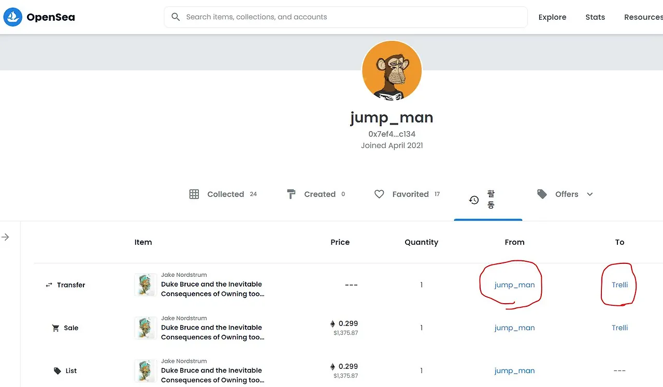Click the List event label
The height and width of the screenshot is (387, 663).
pos(71,371)
